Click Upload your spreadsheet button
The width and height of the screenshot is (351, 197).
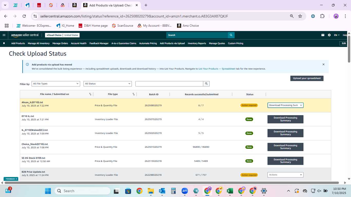point(307,78)
